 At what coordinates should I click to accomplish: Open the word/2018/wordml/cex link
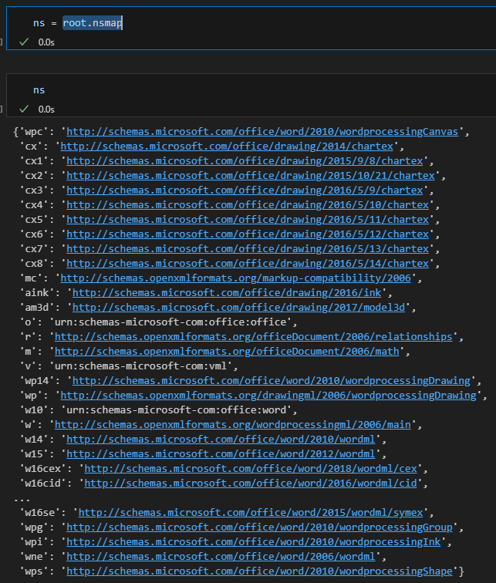pyautogui.click(x=251, y=469)
